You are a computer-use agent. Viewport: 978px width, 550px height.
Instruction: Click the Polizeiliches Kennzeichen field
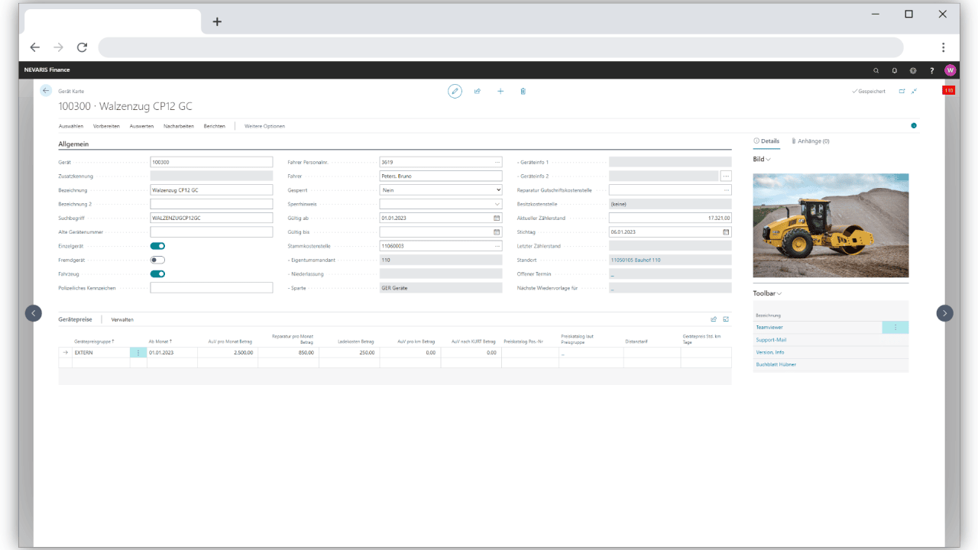(x=212, y=288)
